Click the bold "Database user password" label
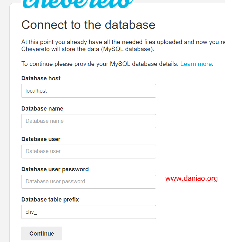The height and width of the screenshot is (242, 225). pos(55,169)
